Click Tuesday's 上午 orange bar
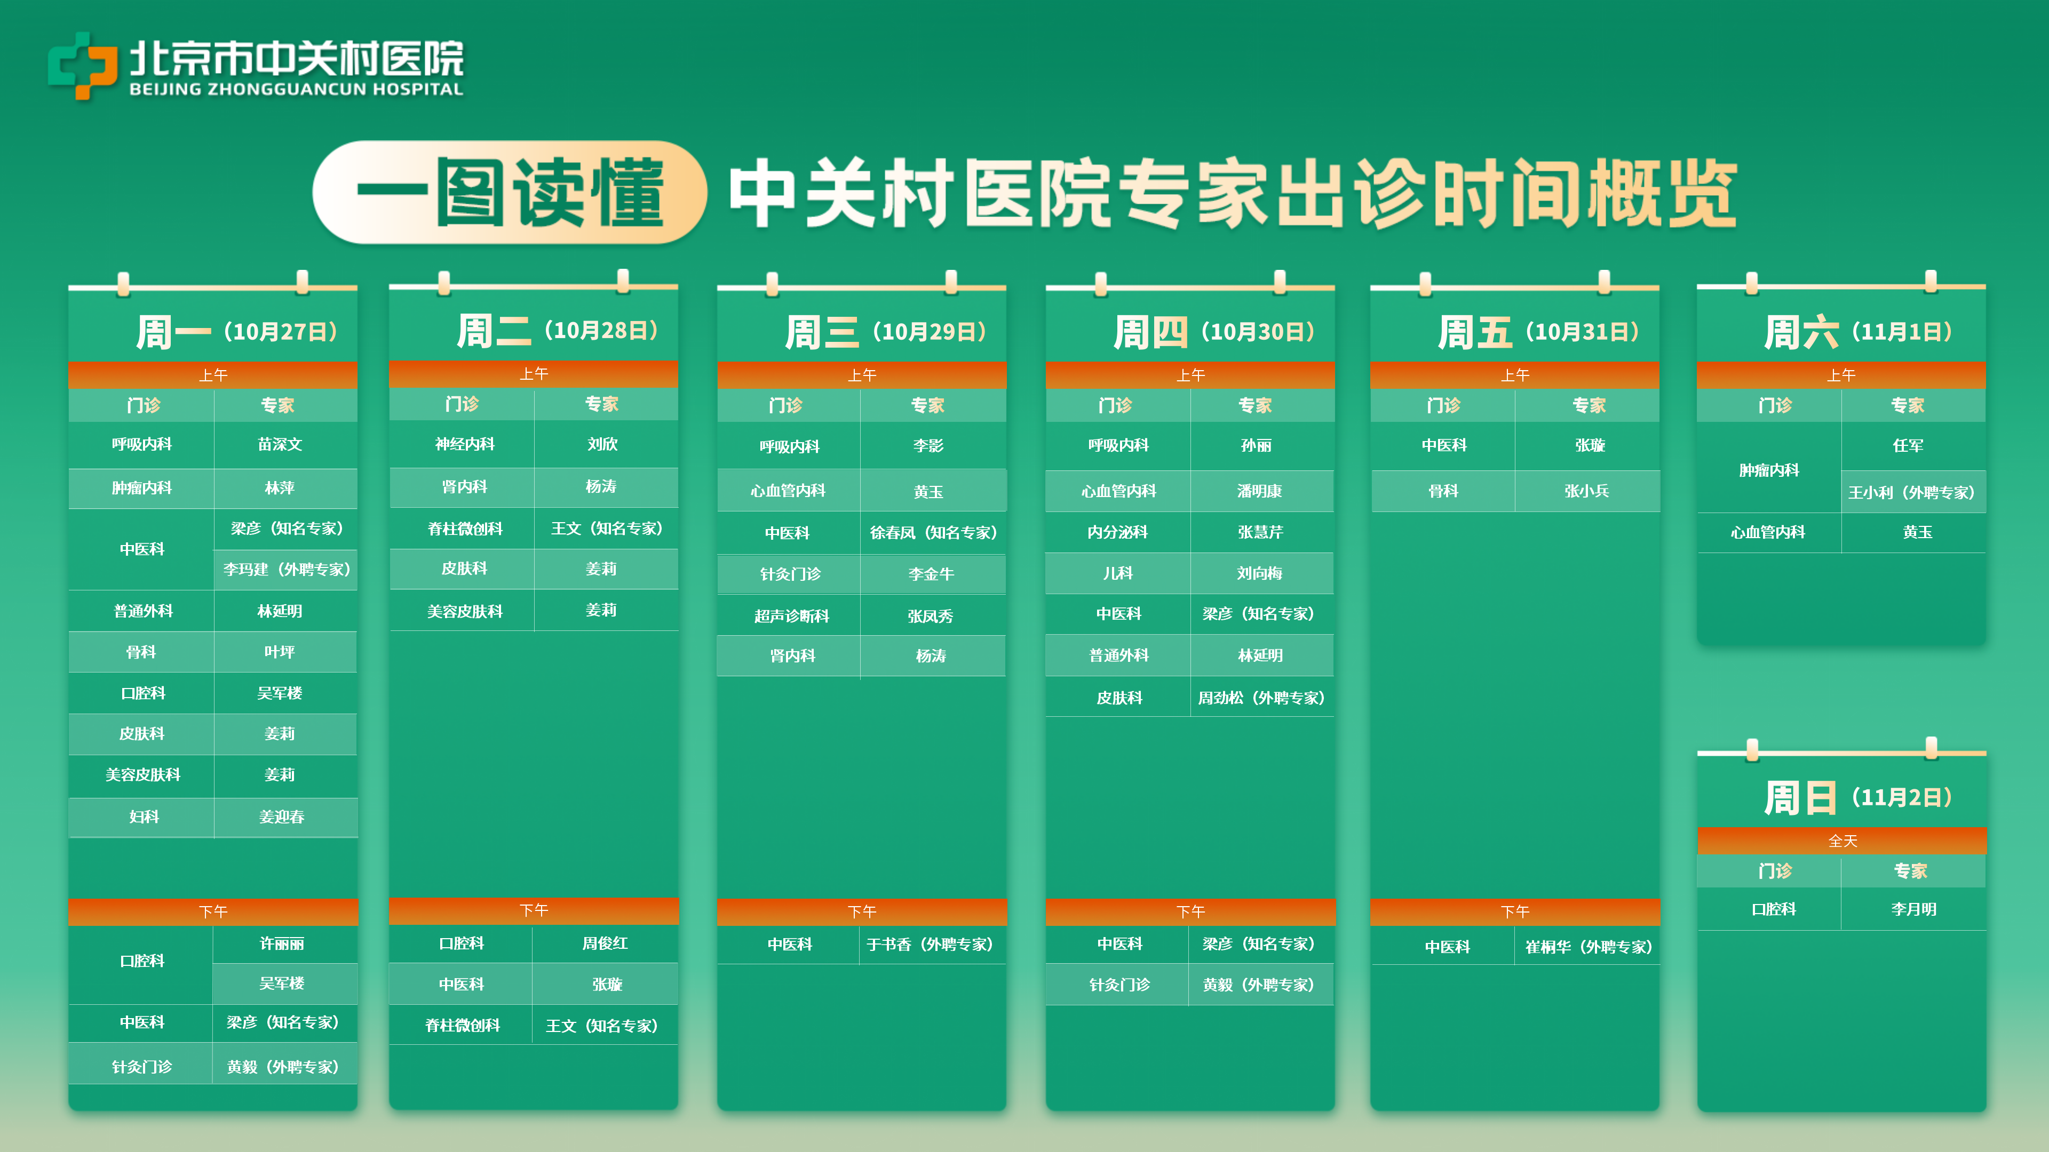Screen dimensions: 2049x1152 pos(533,374)
